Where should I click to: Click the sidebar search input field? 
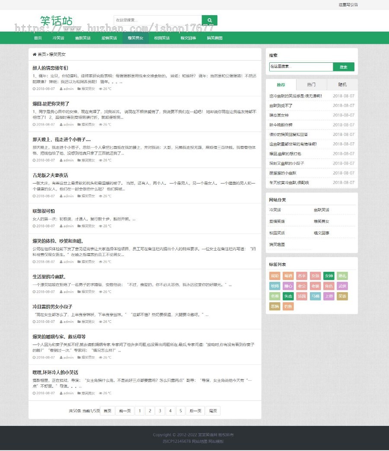point(301,67)
